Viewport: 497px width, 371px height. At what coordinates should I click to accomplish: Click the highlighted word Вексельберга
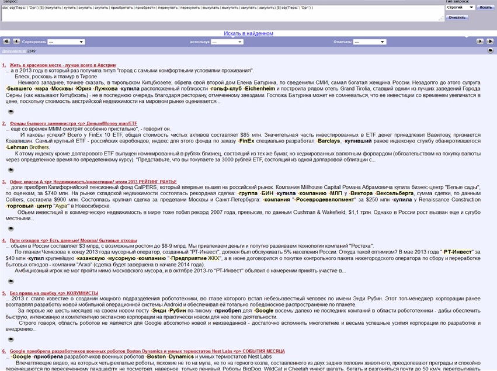[395, 193]
